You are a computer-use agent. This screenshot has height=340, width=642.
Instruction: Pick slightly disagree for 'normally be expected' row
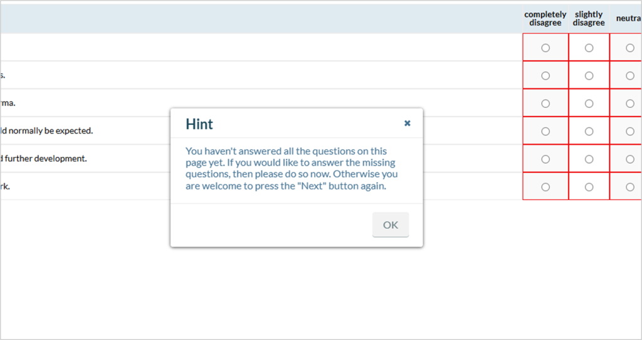point(589,132)
